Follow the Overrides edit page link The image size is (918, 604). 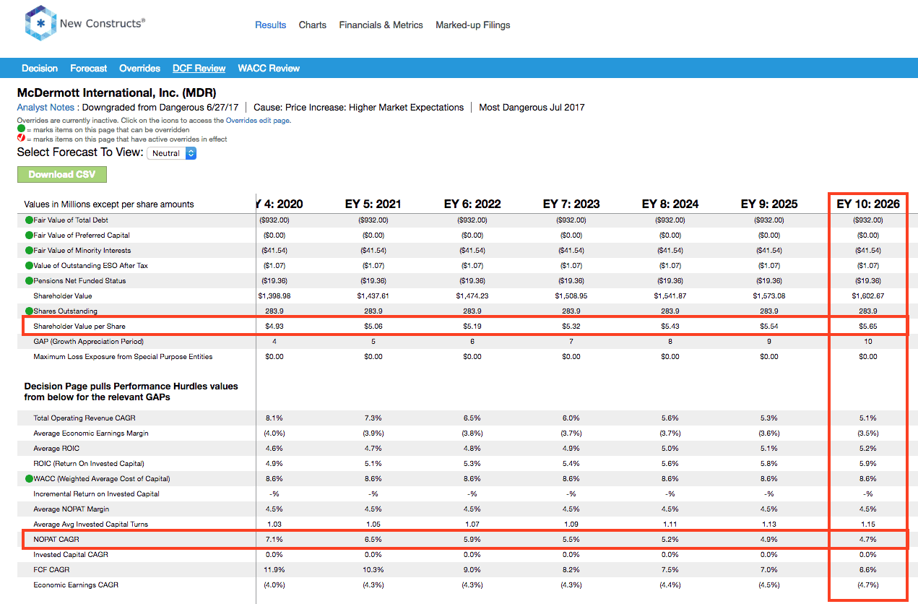pyautogui.click(x=258, y=121)
